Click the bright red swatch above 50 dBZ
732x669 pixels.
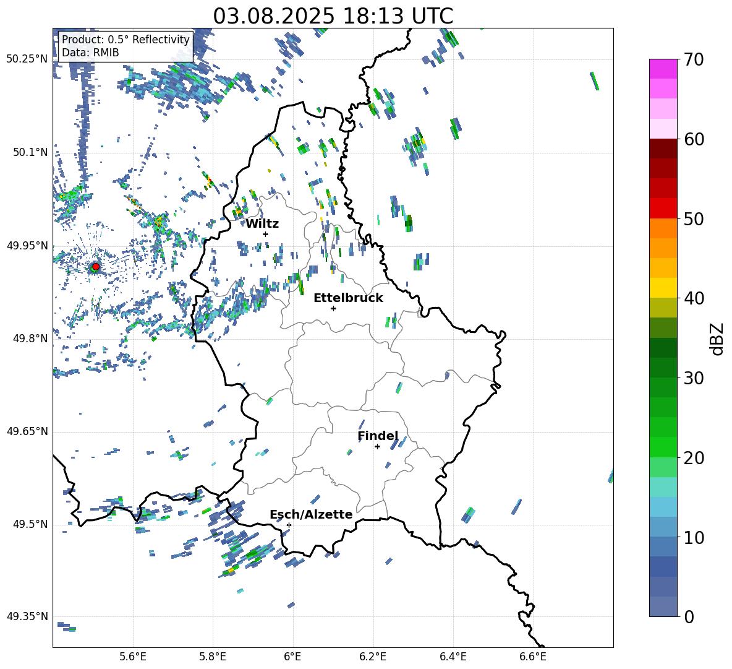coord(663,209)
